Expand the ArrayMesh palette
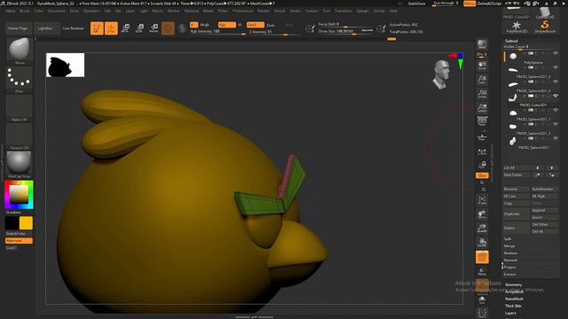Screen dimensions: 568x319 tap(514, 292)
